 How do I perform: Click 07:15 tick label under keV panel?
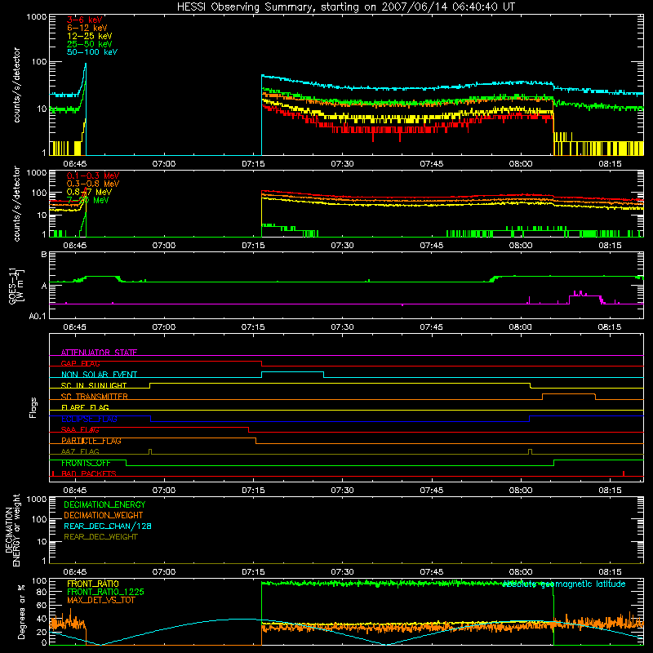[x=253, y=164]
